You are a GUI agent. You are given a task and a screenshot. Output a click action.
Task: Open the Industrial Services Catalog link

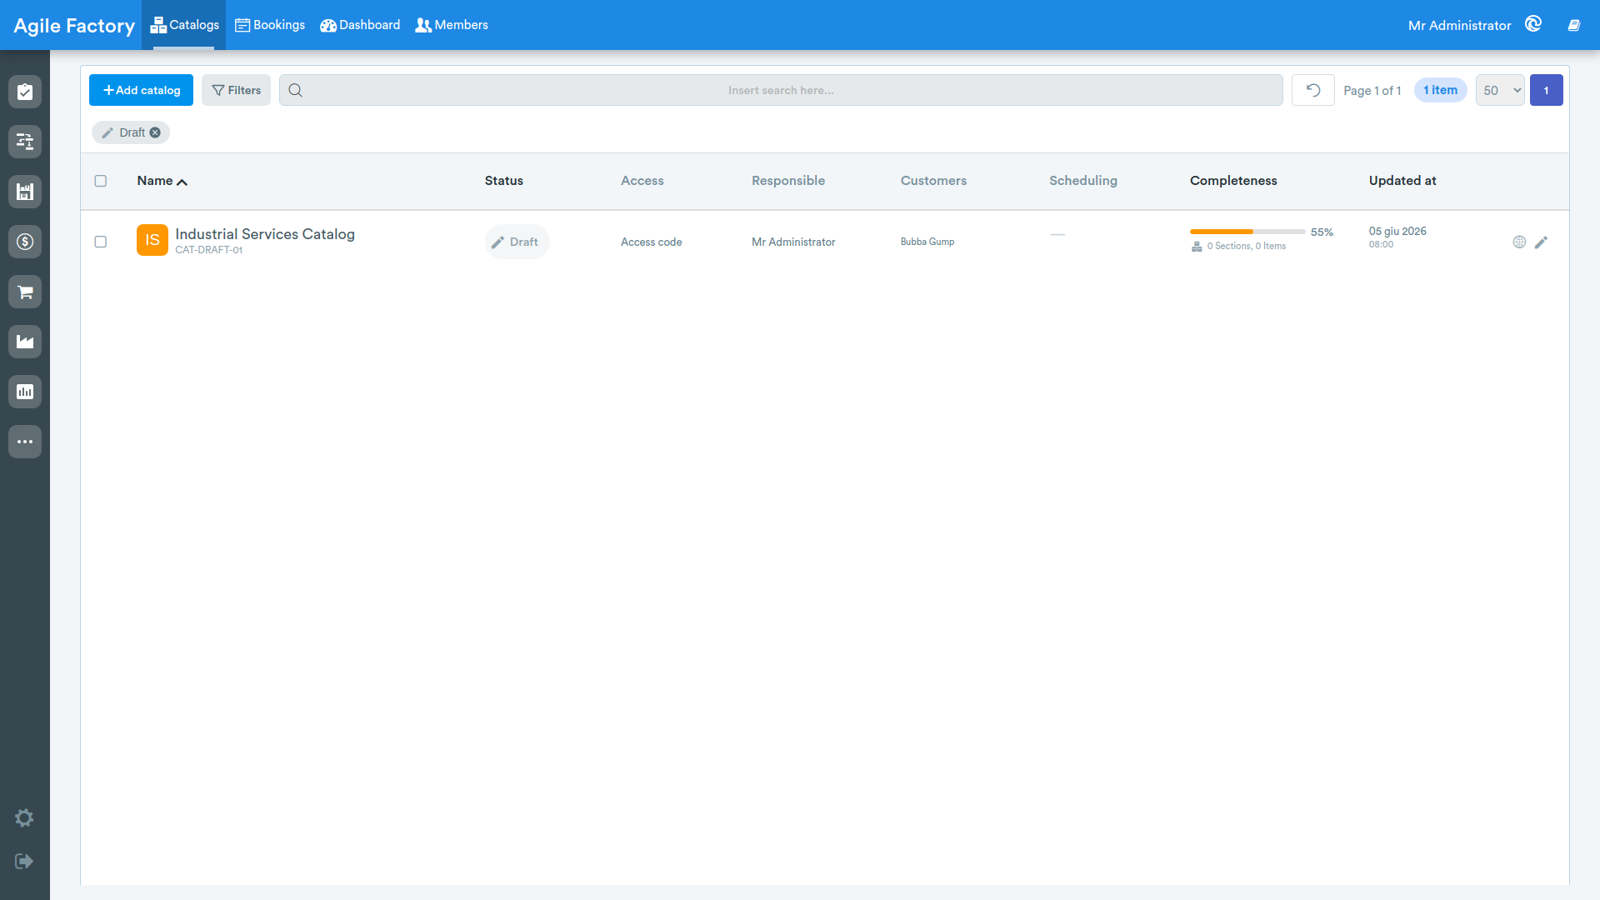265,234
